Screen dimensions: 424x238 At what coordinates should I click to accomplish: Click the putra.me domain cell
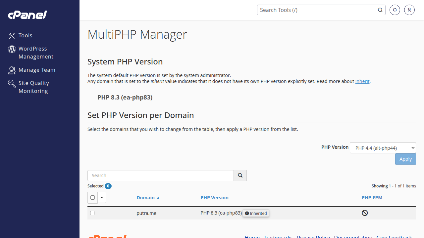click(146, 213)
